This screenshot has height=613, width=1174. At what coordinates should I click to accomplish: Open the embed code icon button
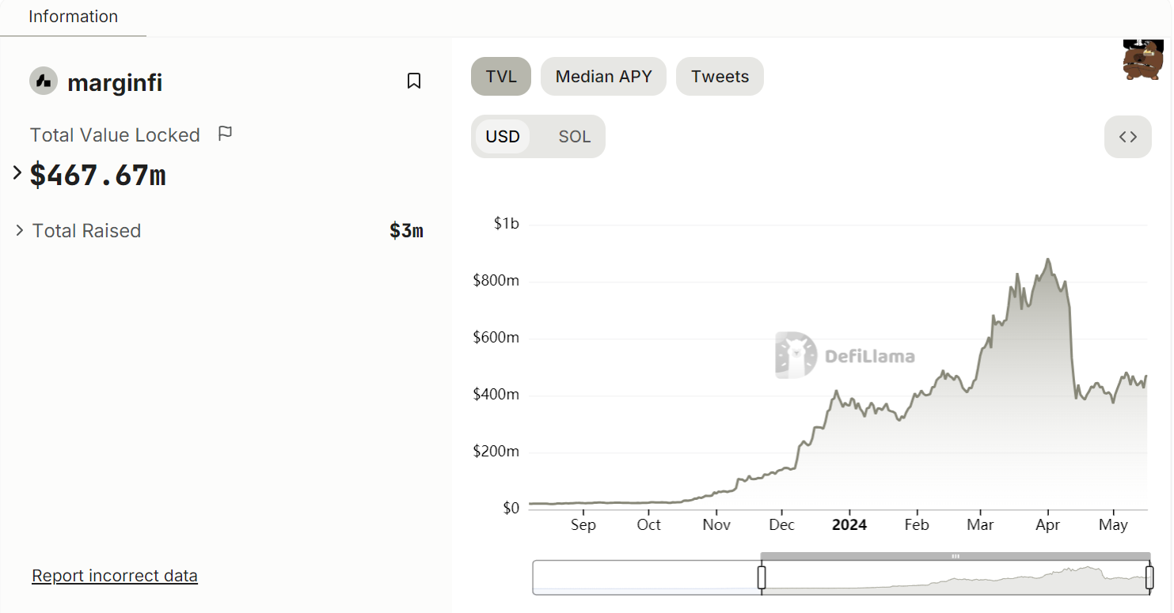(x=1127, y=137)
